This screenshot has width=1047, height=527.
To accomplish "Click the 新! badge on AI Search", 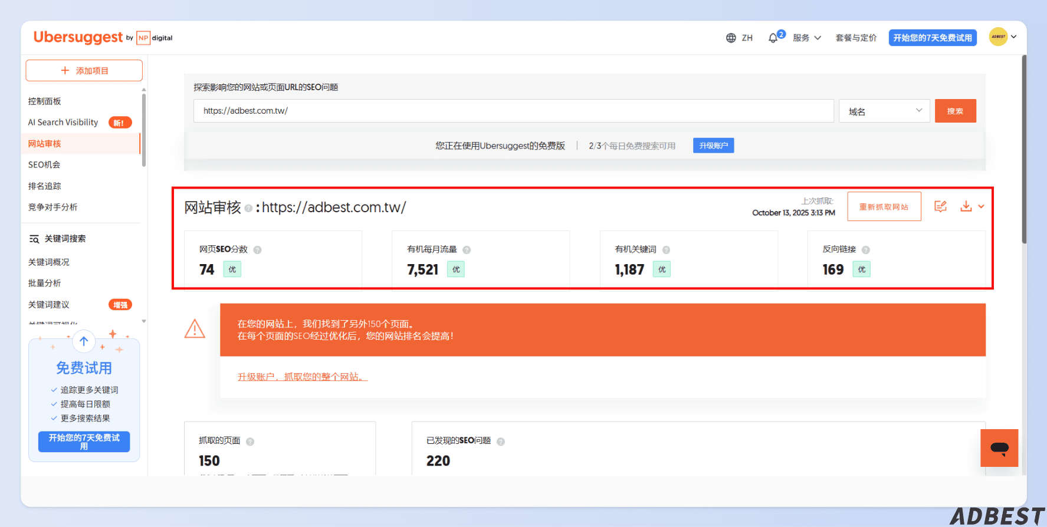I will [x=120, y=123].
